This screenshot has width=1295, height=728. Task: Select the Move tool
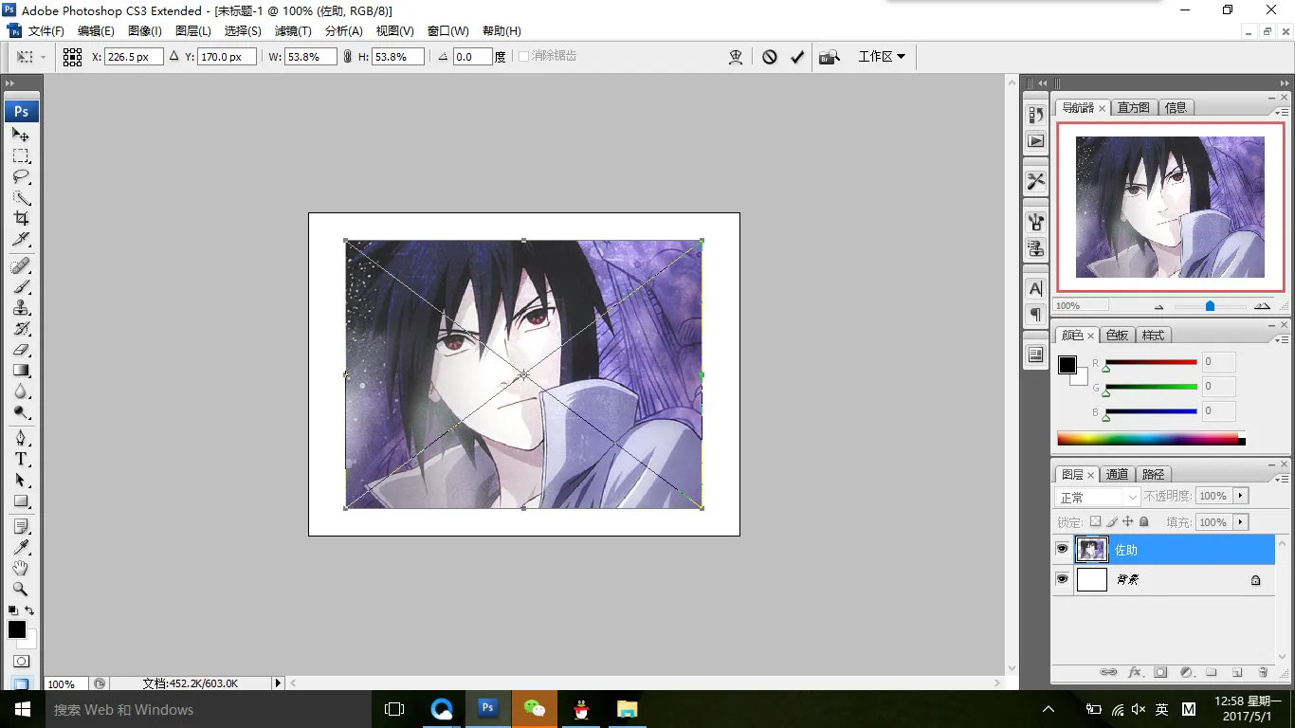[x=21, y=135]
